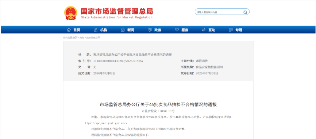Click the list icon beside 专题

[x=231, y=30]
